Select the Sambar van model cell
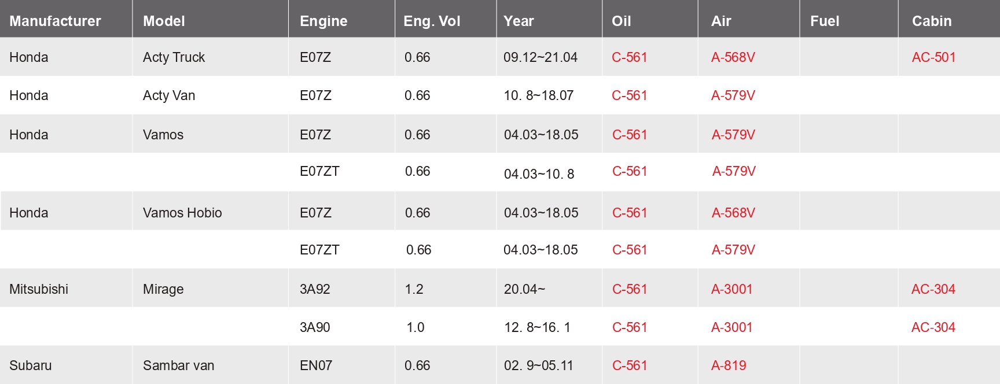This screenshot has height=384, width=1000. (x=178, y=365)
